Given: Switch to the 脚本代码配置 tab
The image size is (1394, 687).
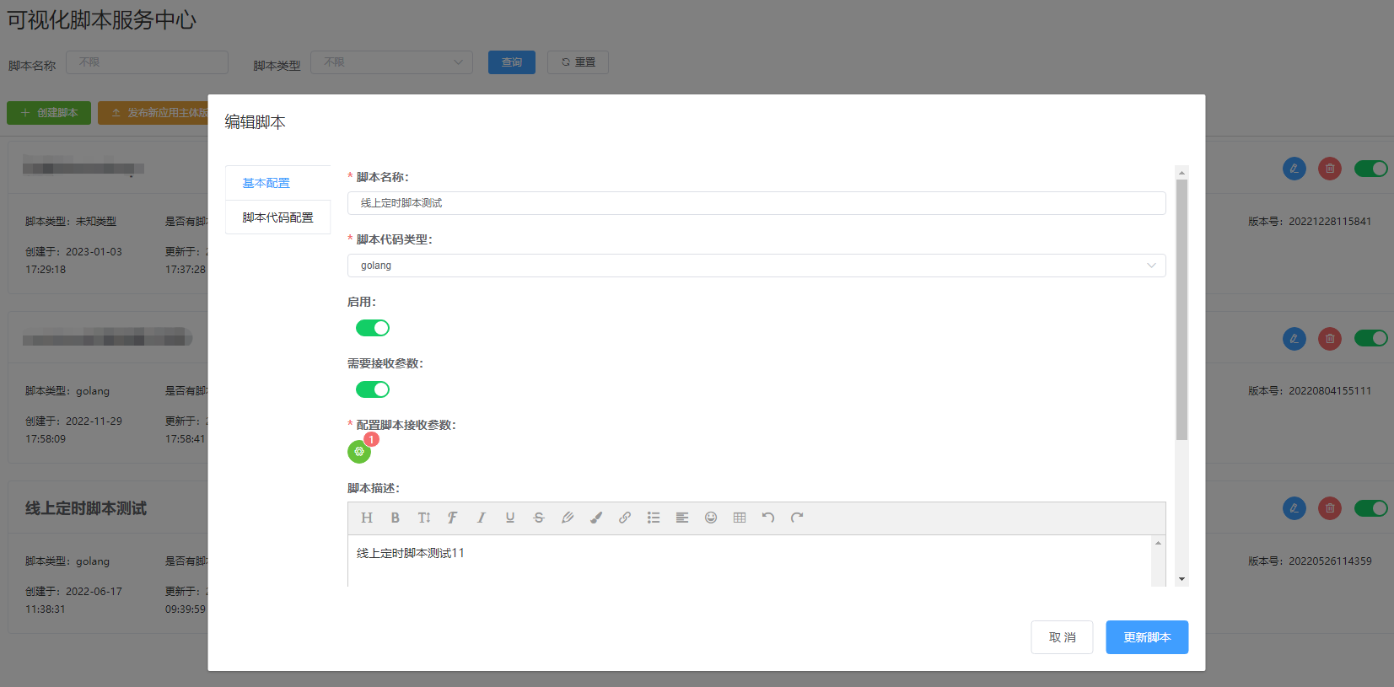Looking at the screenshot, I should click(x=277, y=217).
